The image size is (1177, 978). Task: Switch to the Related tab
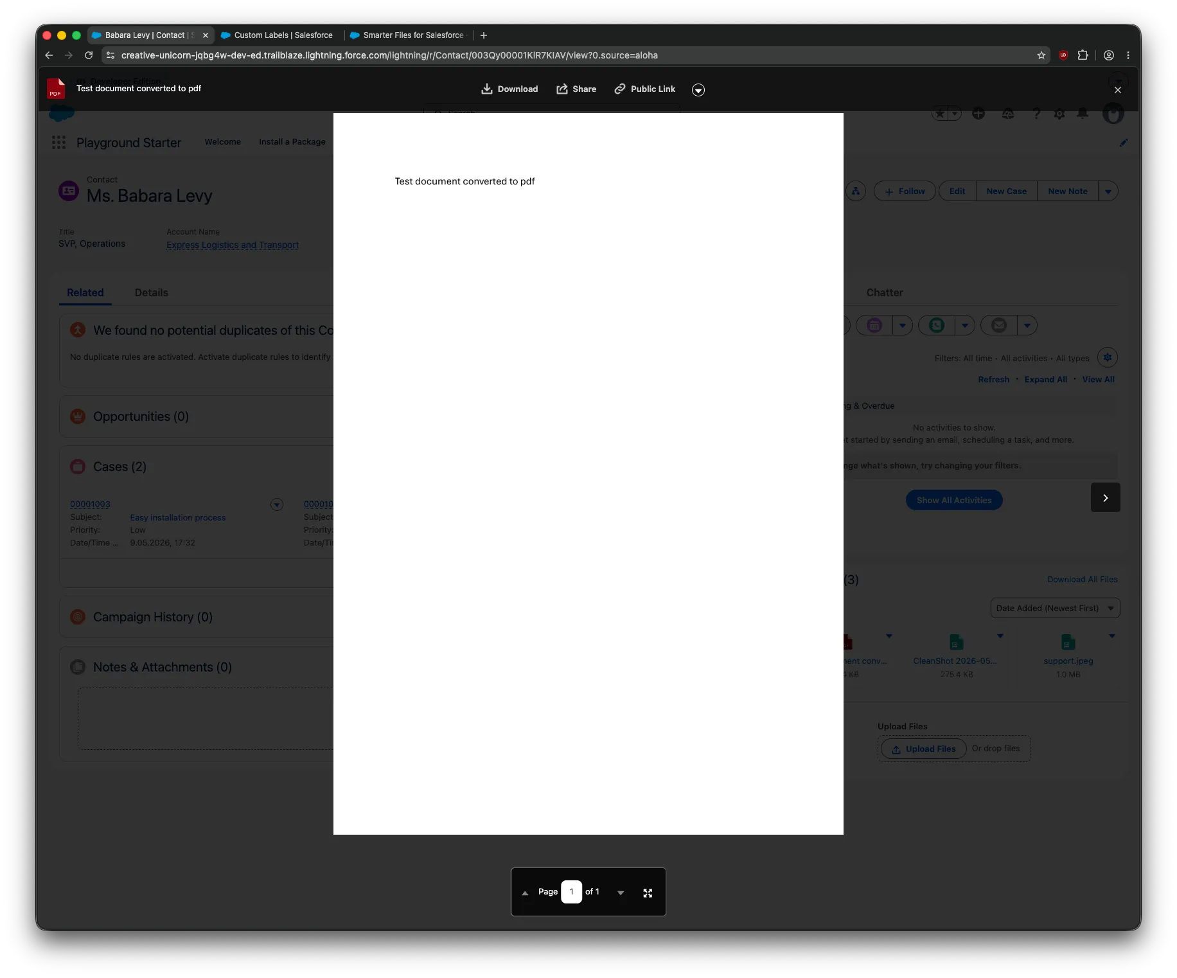click(x=85, y=292)
